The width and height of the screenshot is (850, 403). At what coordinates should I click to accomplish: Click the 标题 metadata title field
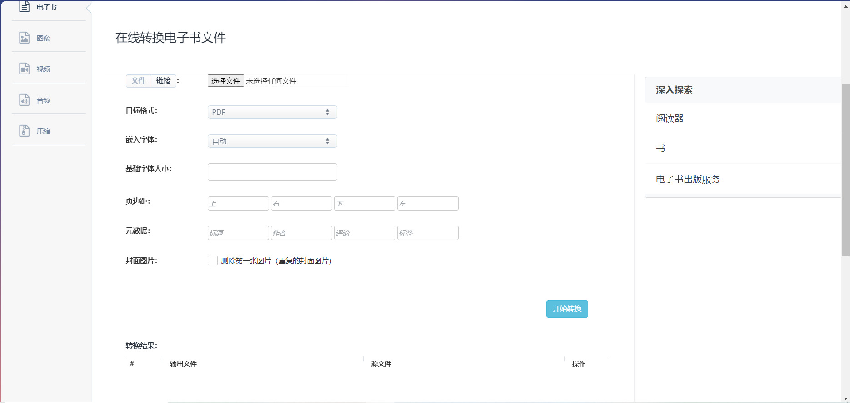click(238, 233)
